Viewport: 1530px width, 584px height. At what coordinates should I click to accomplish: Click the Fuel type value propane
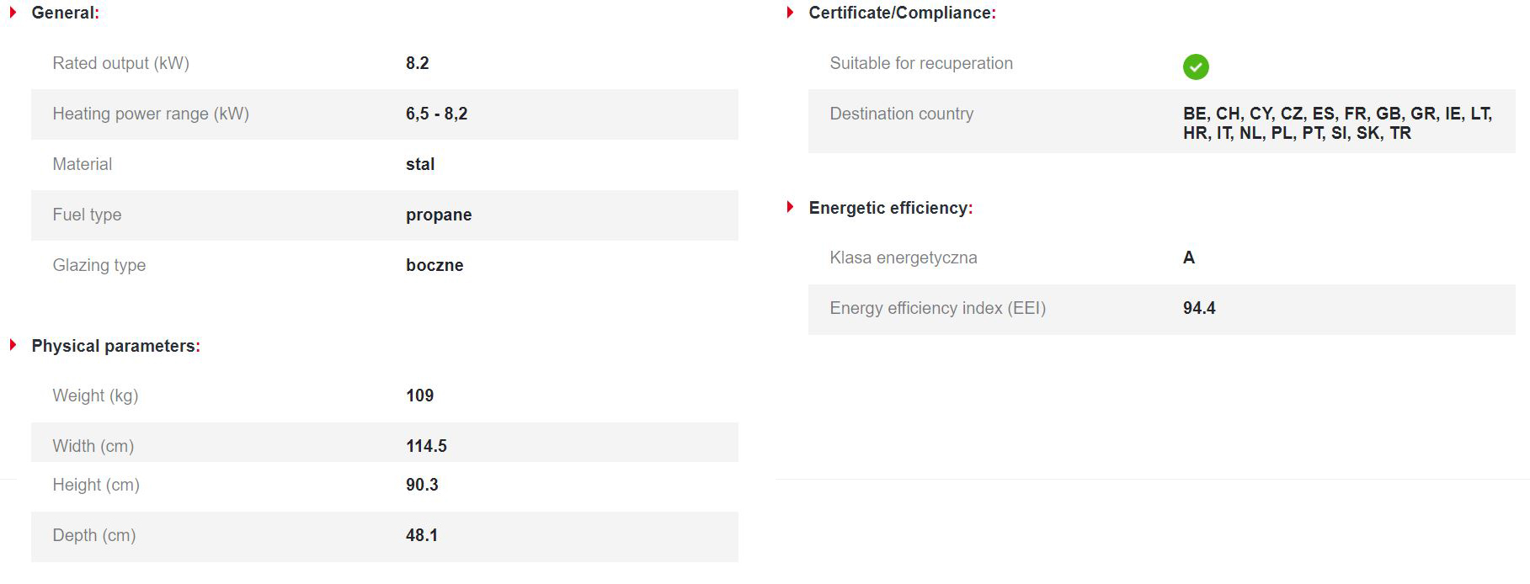click(x=439, y=215)
